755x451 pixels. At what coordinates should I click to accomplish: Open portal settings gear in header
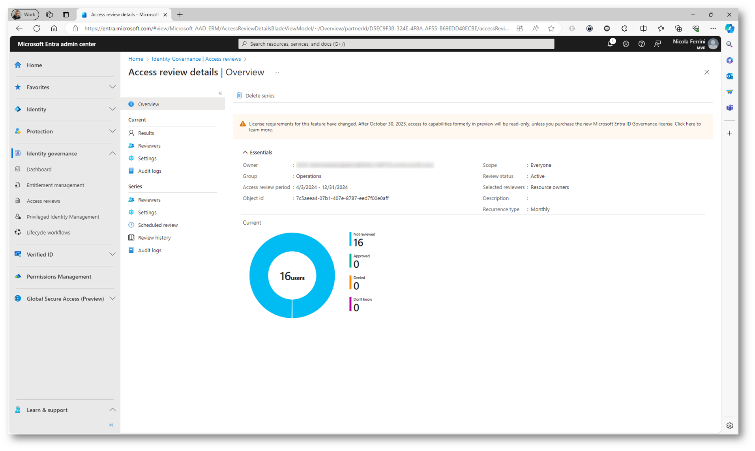[626, 44]
